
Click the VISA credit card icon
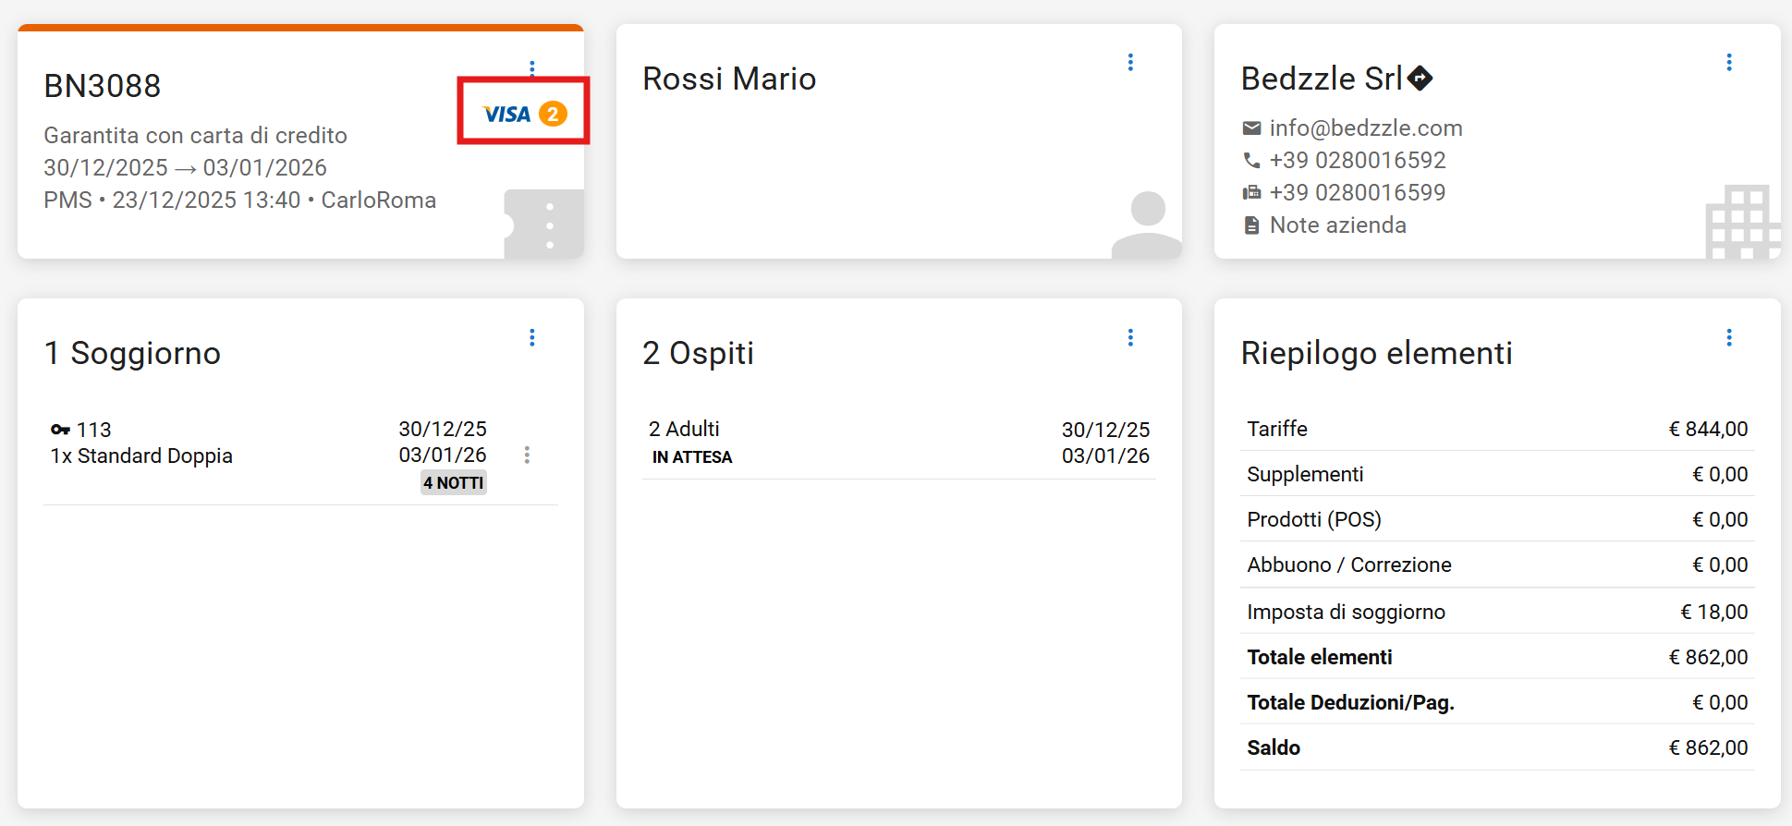[x=506, y=115]
